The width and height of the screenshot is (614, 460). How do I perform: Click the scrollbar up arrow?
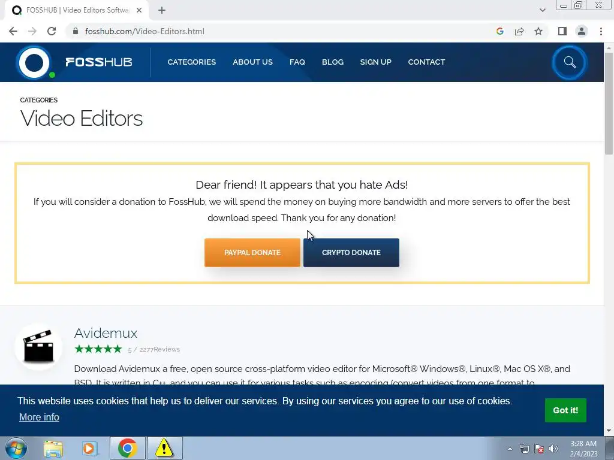[609, 48]
